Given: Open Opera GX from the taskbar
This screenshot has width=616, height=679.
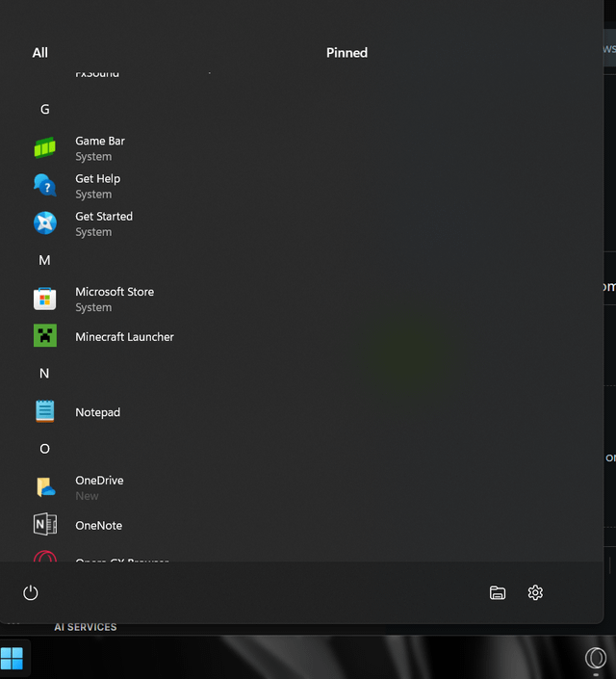Looking at the screenshot, I should tap(596, 659).
